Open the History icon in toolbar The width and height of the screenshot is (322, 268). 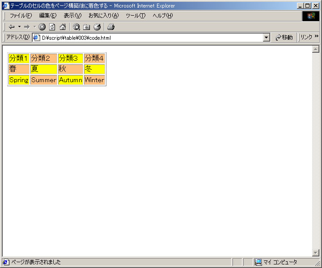pos(97,27)
